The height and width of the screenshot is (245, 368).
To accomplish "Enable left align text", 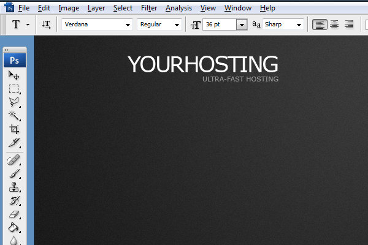I will coord(320,24).
